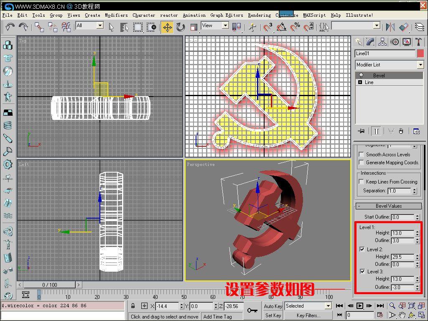Toggle selection lock padlock

132,306
